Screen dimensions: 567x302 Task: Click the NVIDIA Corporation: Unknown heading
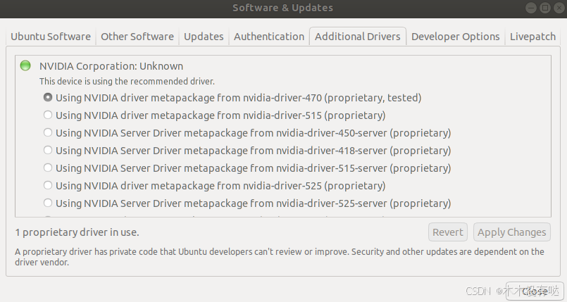pos(111,66)
